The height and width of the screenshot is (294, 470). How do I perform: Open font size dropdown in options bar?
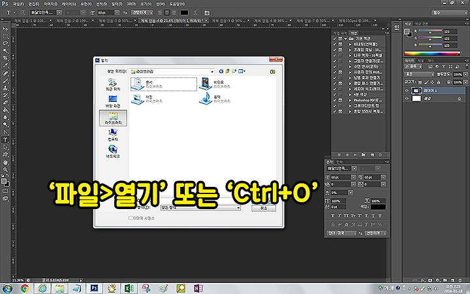117,12
